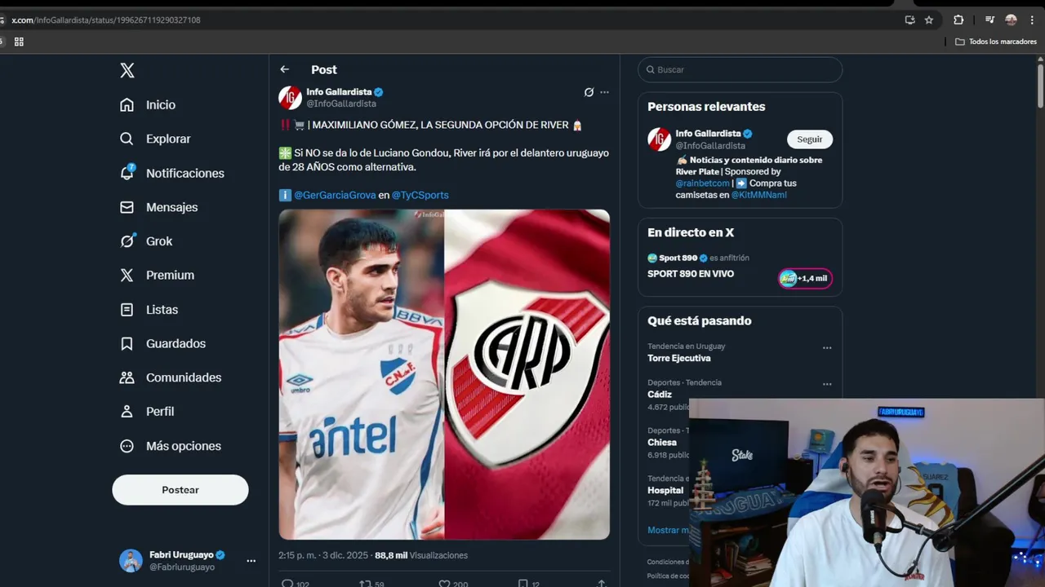This screenshot has height=587, width=1045.
Task: Click the Inicio home icon
Action: point(127,104)
